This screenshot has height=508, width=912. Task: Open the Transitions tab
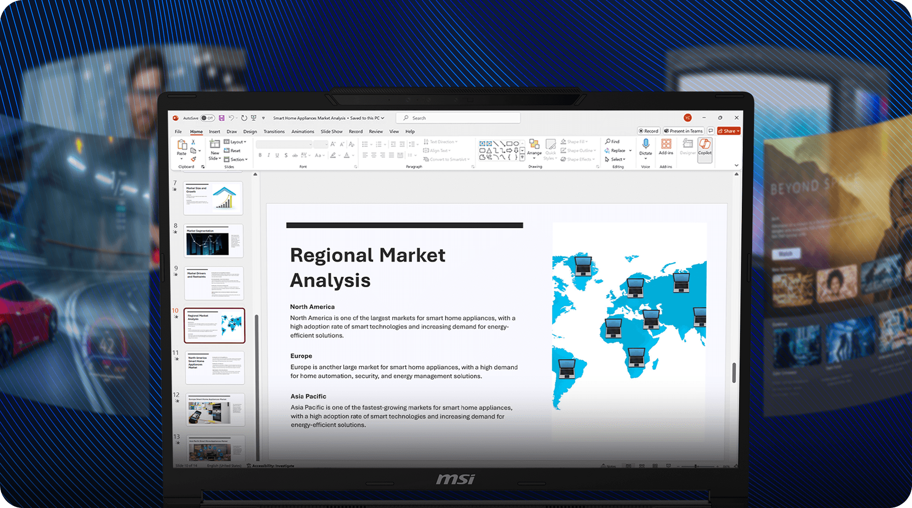pyautogui.click(x=274, y=132)
